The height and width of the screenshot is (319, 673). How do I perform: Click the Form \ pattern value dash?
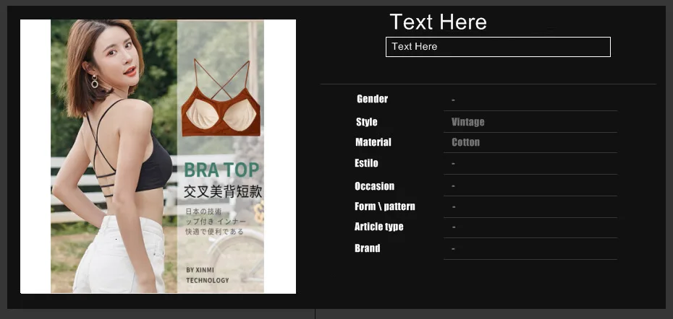coord(454,207)
